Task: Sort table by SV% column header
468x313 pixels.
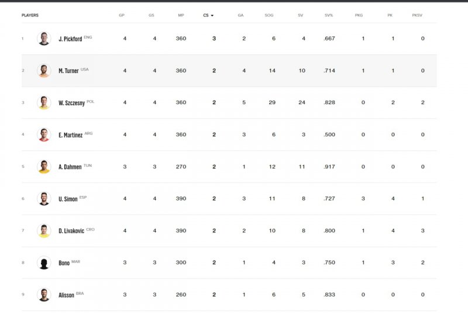Action: tap(329, 15)
